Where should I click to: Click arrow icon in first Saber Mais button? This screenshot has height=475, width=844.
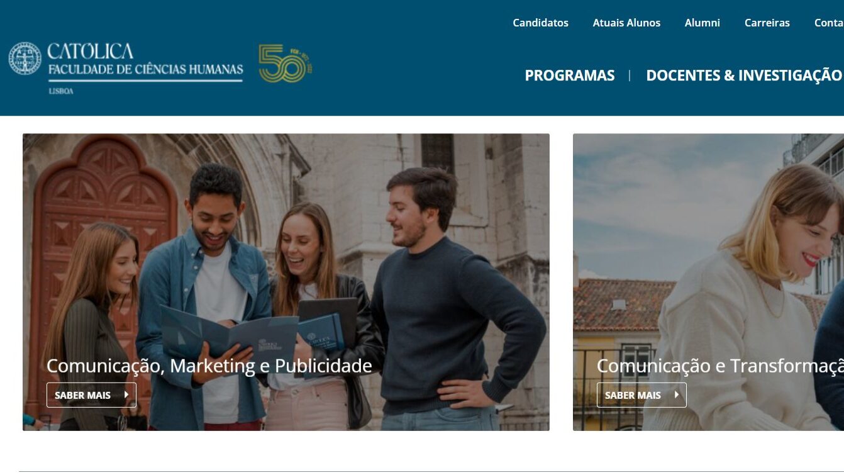(126, 394)
